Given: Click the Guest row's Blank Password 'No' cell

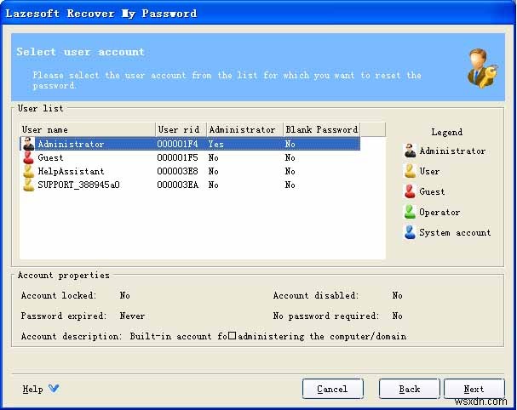Looking at the screenshot, I should coord(290,157).
